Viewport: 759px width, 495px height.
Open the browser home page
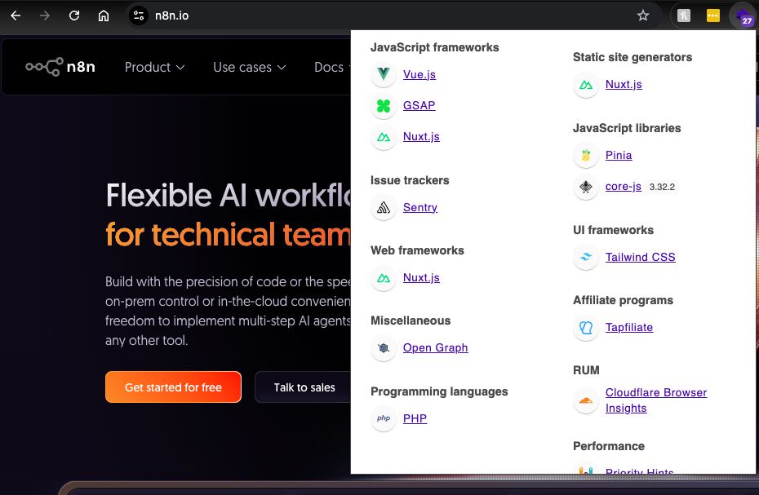point(104,15)
